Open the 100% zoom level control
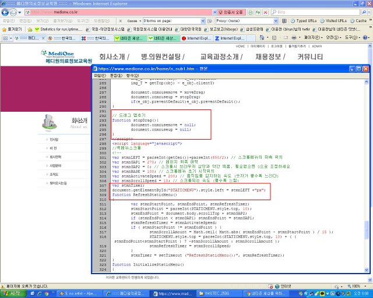Image resolution: width=373 pixels, height=298 pixels. [x=357, y=286]
